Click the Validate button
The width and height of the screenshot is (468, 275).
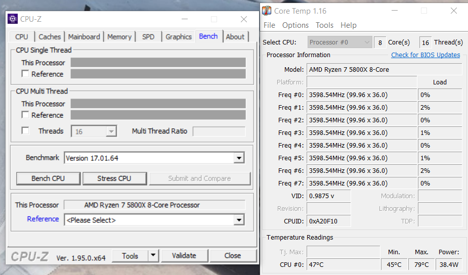(x=184, y=256)
